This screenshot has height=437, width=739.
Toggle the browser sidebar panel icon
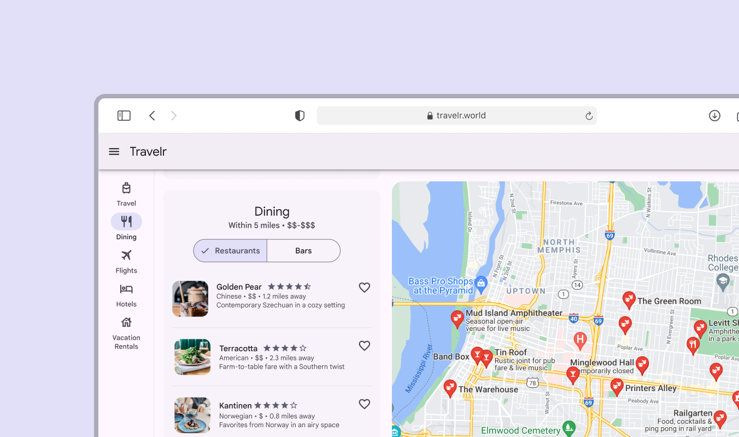pos(124,115)
